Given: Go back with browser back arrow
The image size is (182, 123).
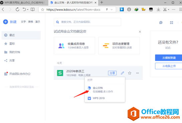Looking at the screenshot, I should (x=3, y=9).
